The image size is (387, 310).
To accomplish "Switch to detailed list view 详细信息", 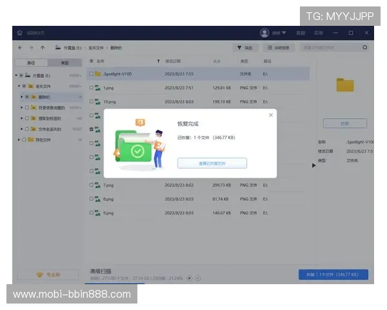I will click(x=279, y=48).
